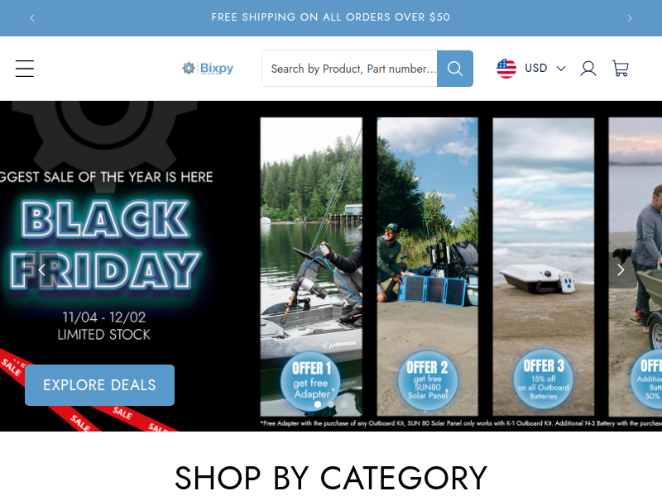This screenshot has height=496, width=662.
Task: Open the shopping cart
Action: tap(620, 69)
